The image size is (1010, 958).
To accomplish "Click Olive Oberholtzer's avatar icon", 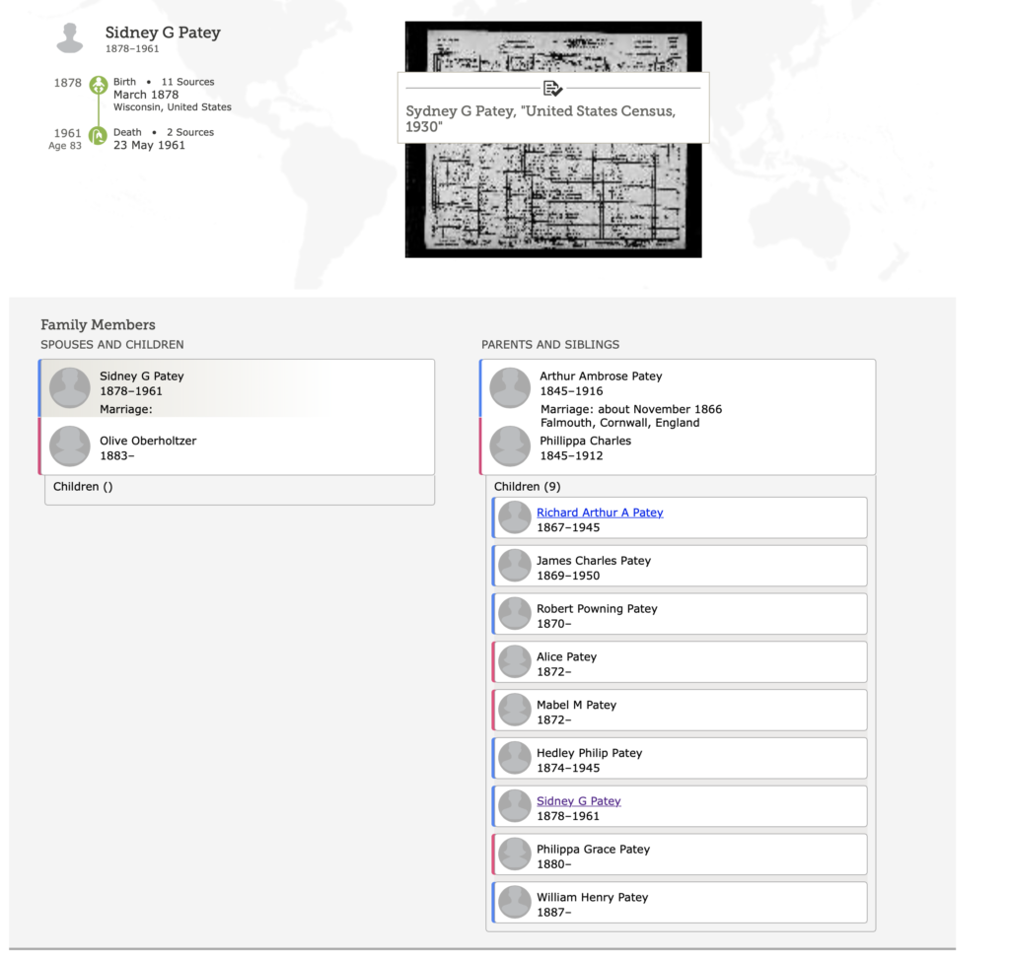I will 70,446.
